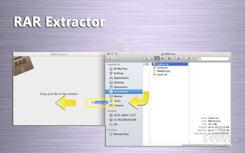Click the Share toolbar button
The height and width of the screenshot is (153, 245).
(x=189, y=58)
